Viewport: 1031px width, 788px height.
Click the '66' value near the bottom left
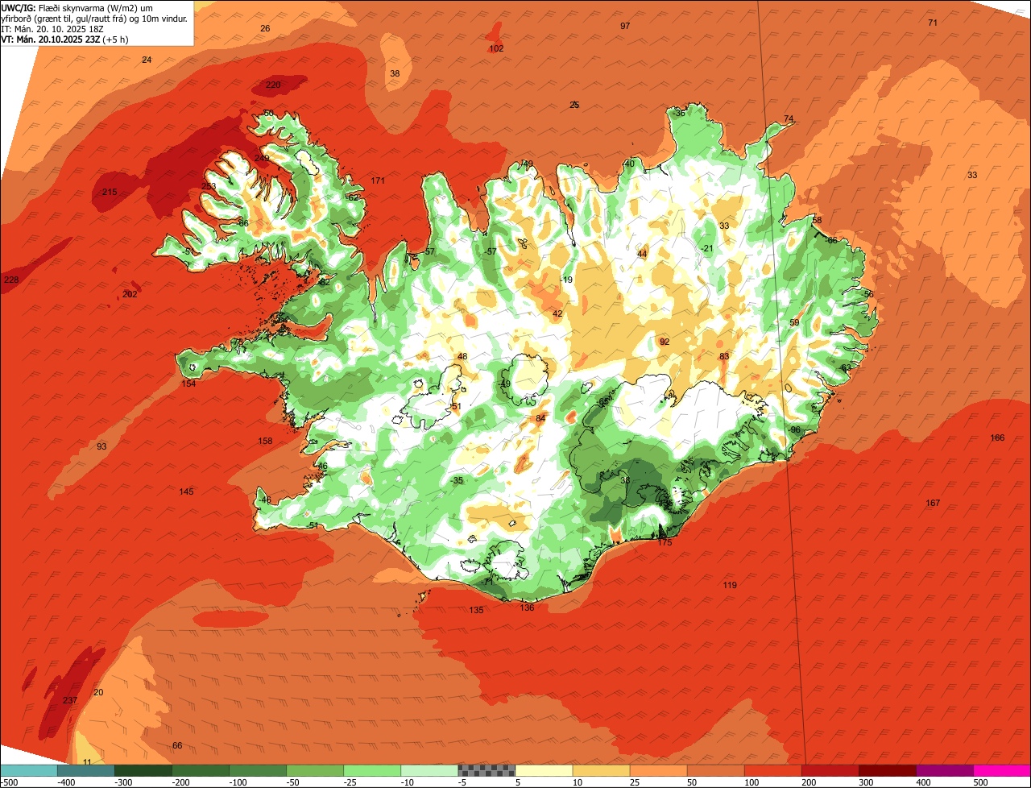coord(177,745)
